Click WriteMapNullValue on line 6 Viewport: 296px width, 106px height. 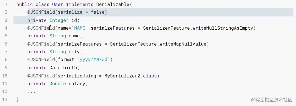click(x=183, y=44)
